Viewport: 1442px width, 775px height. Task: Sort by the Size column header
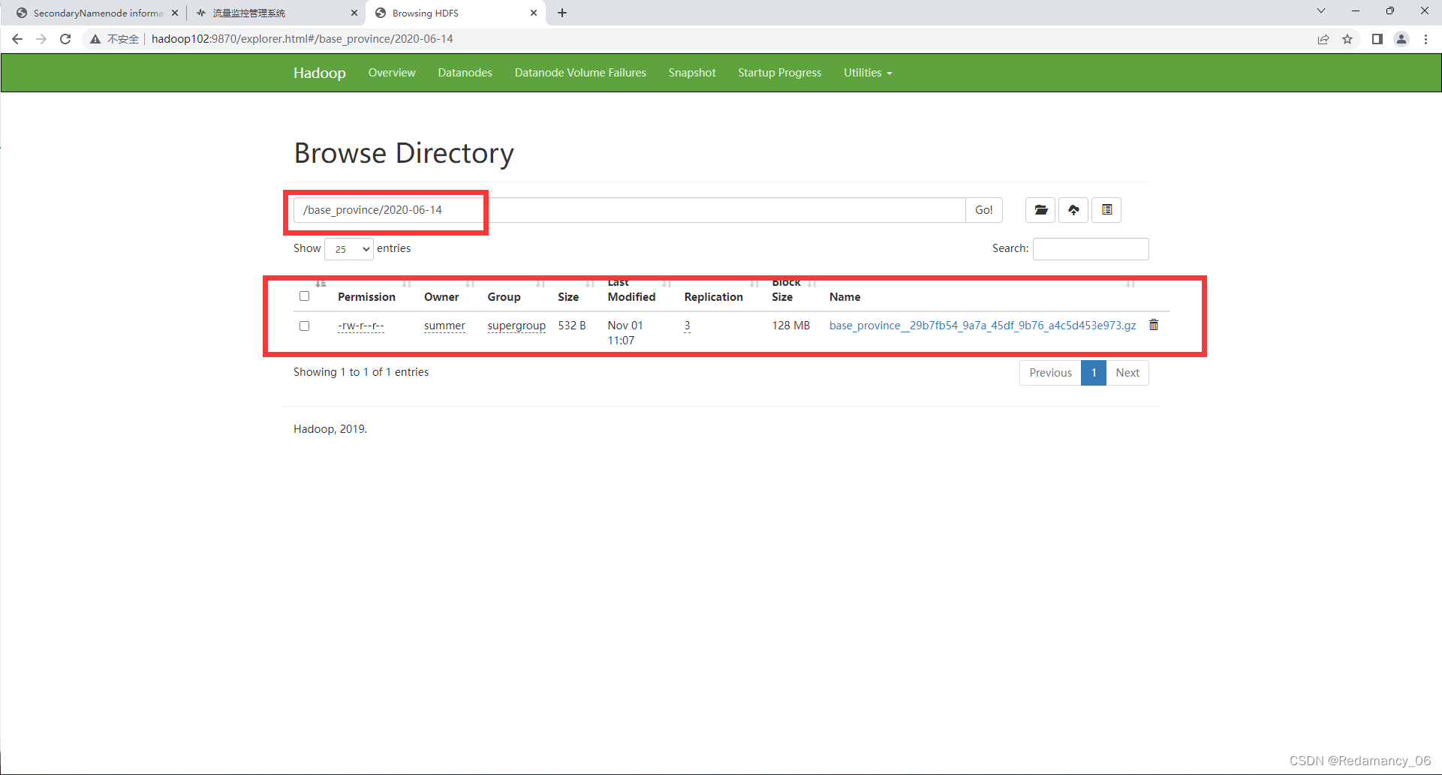click(x=568, y=297)
